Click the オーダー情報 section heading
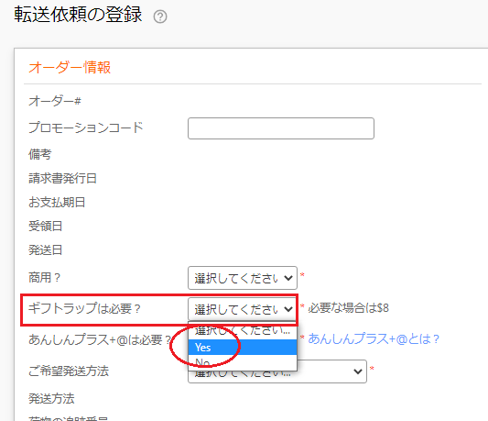The height and width of the screenshot is (421, 488). tap(70, 67)
